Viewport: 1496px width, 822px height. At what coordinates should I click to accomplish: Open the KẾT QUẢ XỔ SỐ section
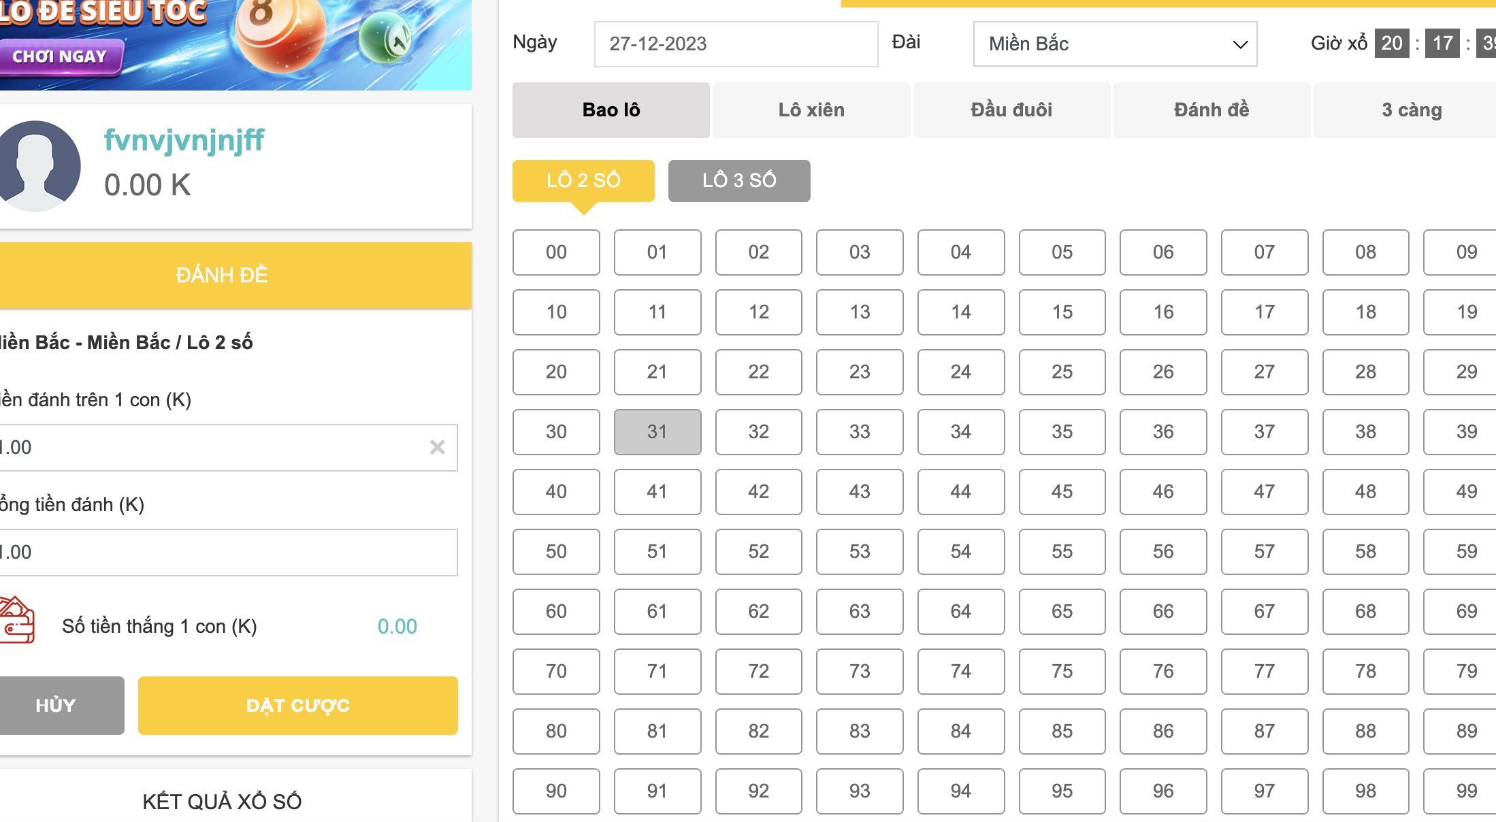(222, 801)
